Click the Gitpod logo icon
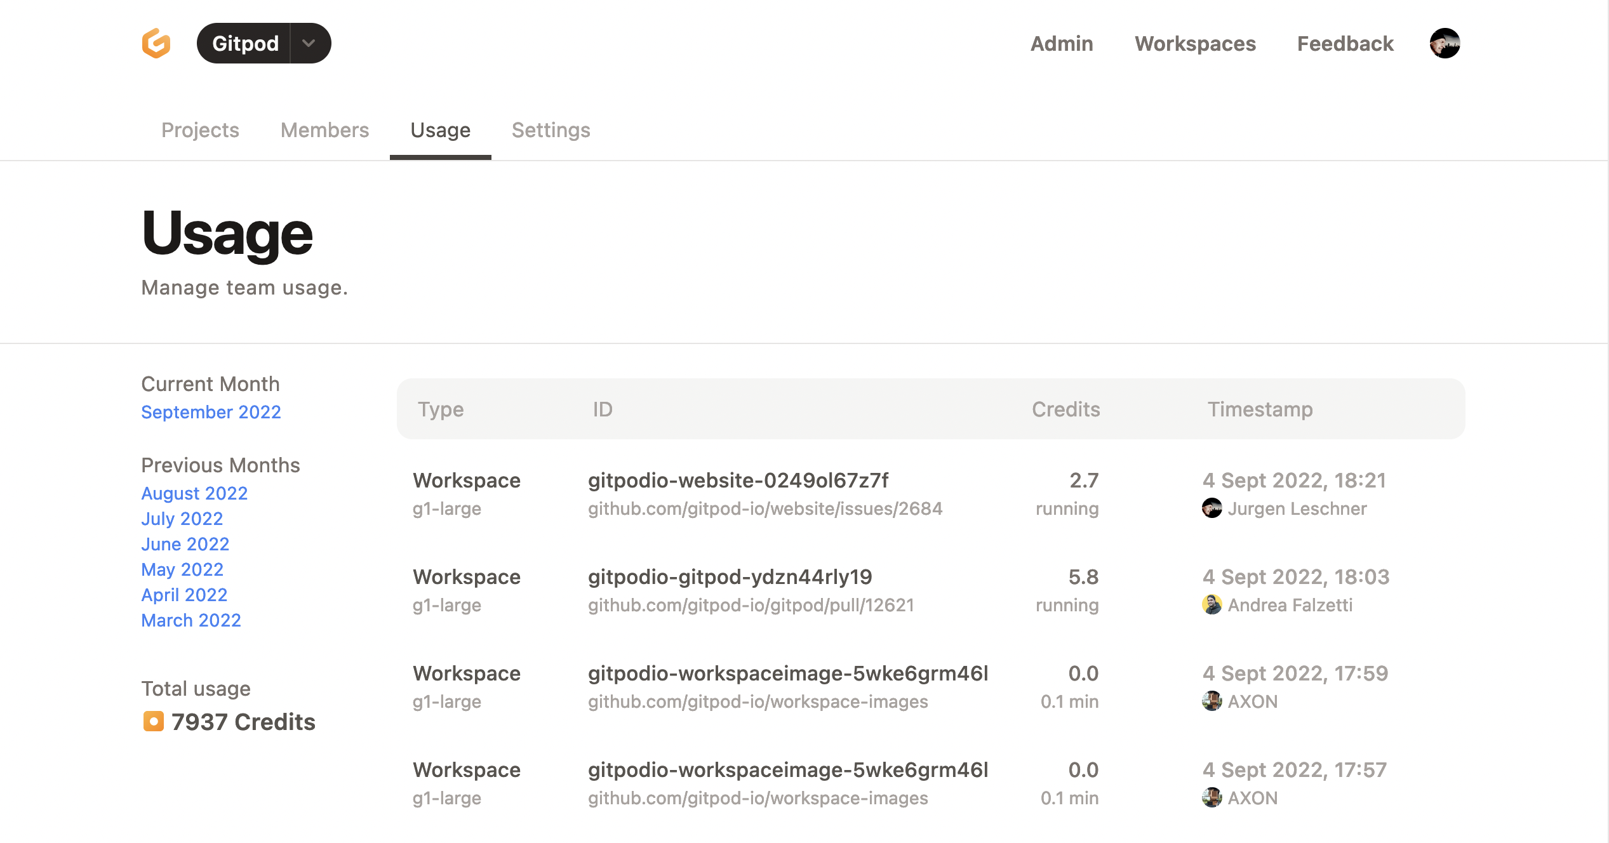The image size is (1609, 843). (156, 43)
